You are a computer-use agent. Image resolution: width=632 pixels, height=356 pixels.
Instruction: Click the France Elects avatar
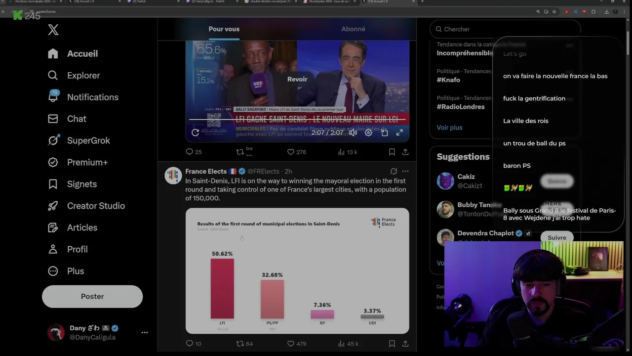(x=173, y=176)
